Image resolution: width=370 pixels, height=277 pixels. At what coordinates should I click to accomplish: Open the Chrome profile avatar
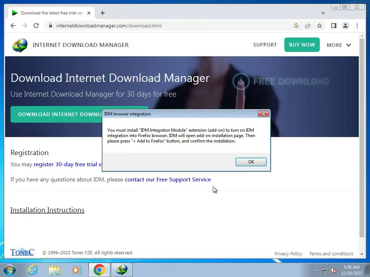click(x=345, y=26)
